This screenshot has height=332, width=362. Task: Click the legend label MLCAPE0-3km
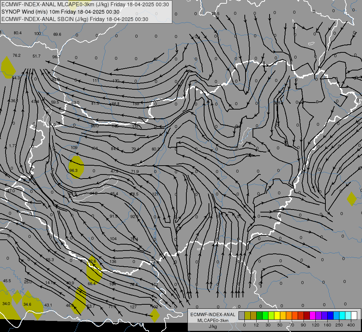(x=213, y=321)
